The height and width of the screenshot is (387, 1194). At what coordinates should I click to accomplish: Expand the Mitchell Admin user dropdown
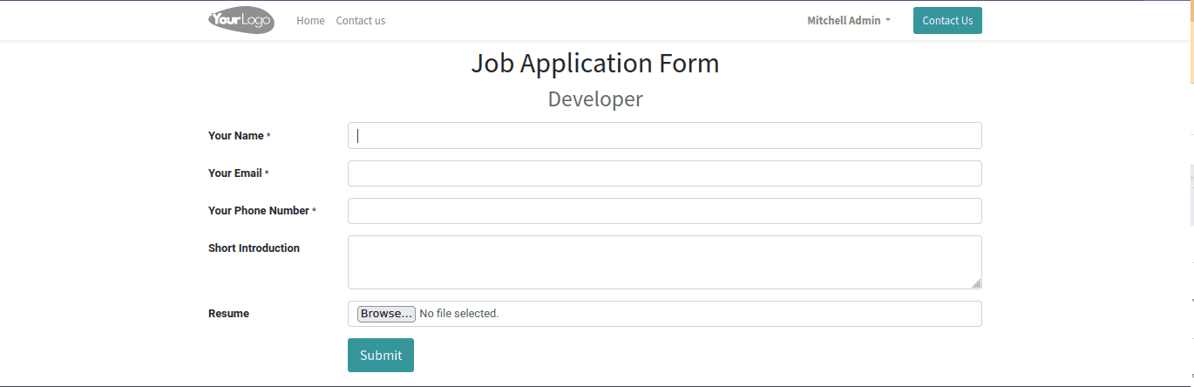(849, 21)
